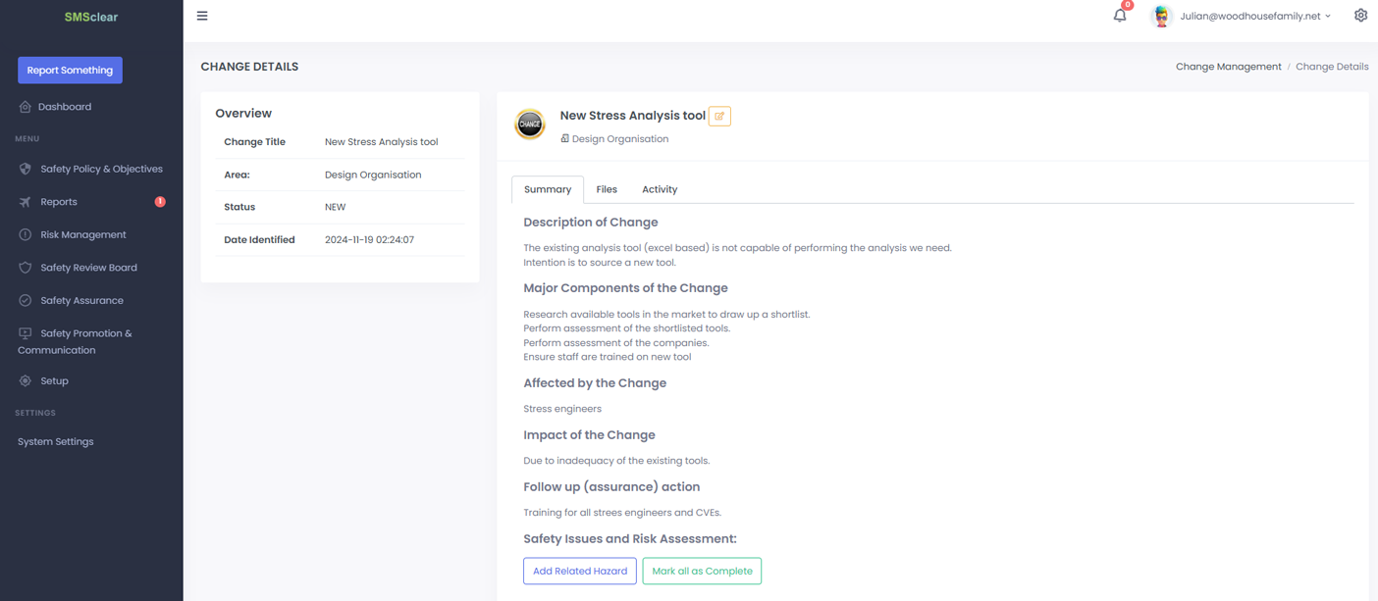Screen dimensions: 1378x601
Task: Click the Dashboard home icon
Action: (x=26, y=107)
